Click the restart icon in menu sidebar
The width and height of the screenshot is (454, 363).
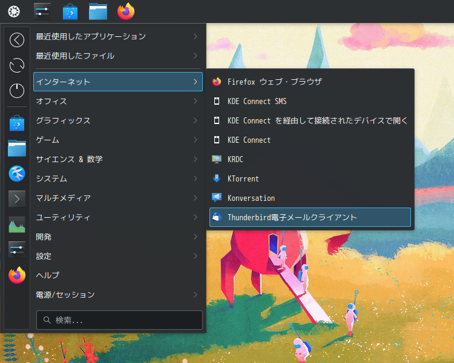(x=17, y=65)
